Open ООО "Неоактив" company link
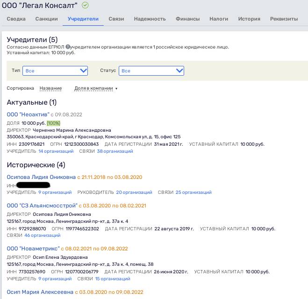This screenshot has height=299, width=308. click(x=28, y=114)
